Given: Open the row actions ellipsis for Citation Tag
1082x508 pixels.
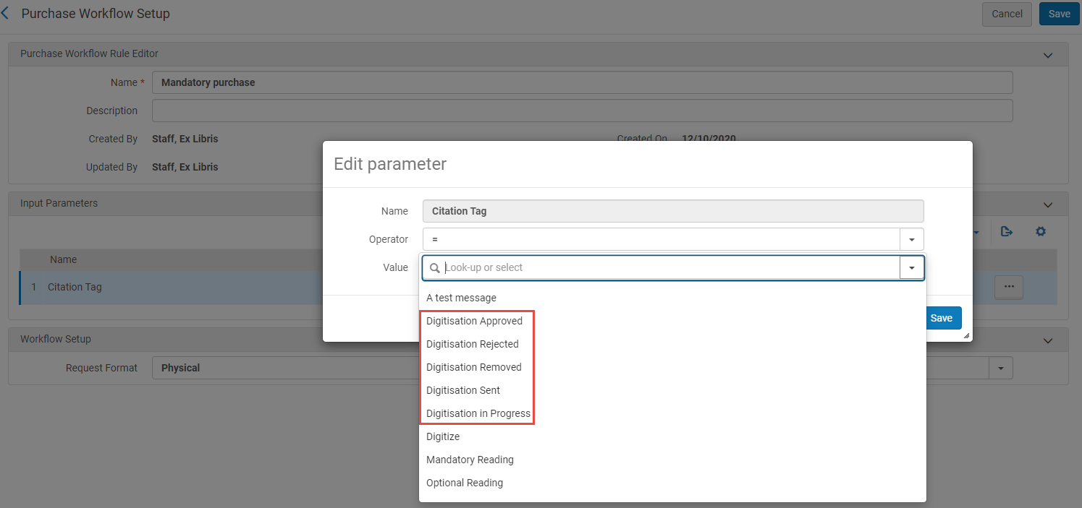Looking at the screenshot, I should coord(1008,287).
